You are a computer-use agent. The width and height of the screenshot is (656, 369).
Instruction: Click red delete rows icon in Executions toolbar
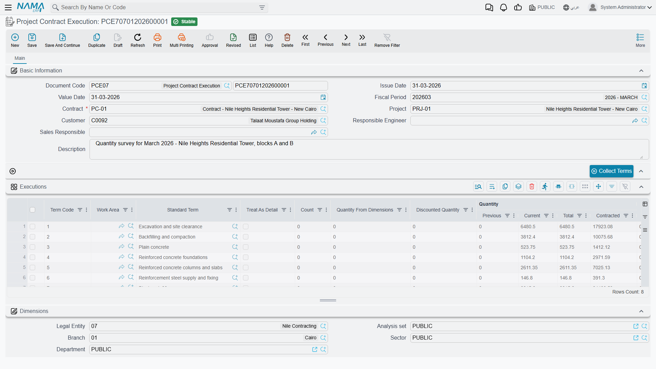(532, 187)
